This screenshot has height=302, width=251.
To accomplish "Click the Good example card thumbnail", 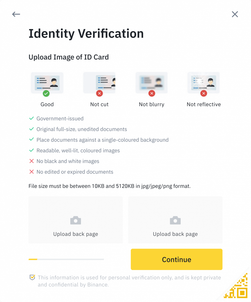I will [47, 83].
